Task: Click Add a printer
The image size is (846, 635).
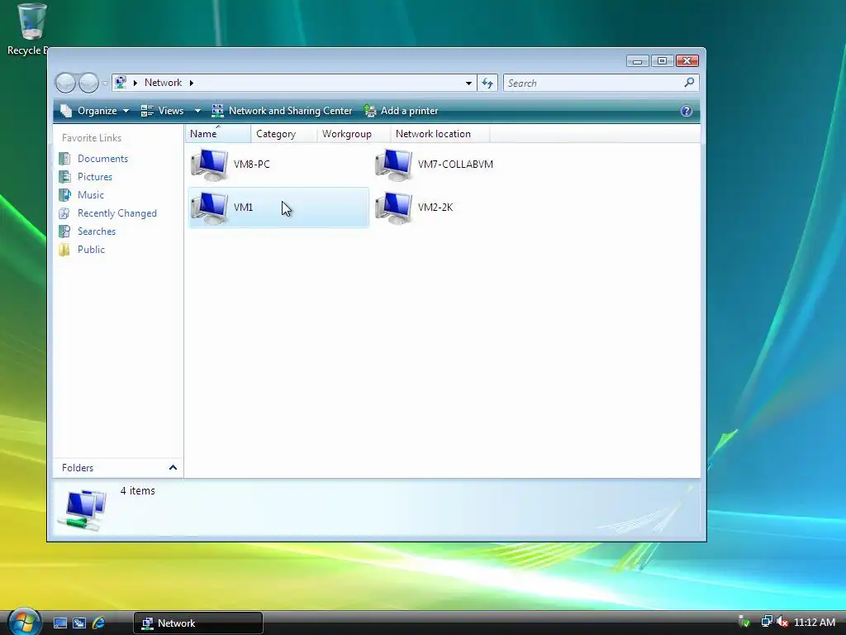Action: [x=401, y=111]
